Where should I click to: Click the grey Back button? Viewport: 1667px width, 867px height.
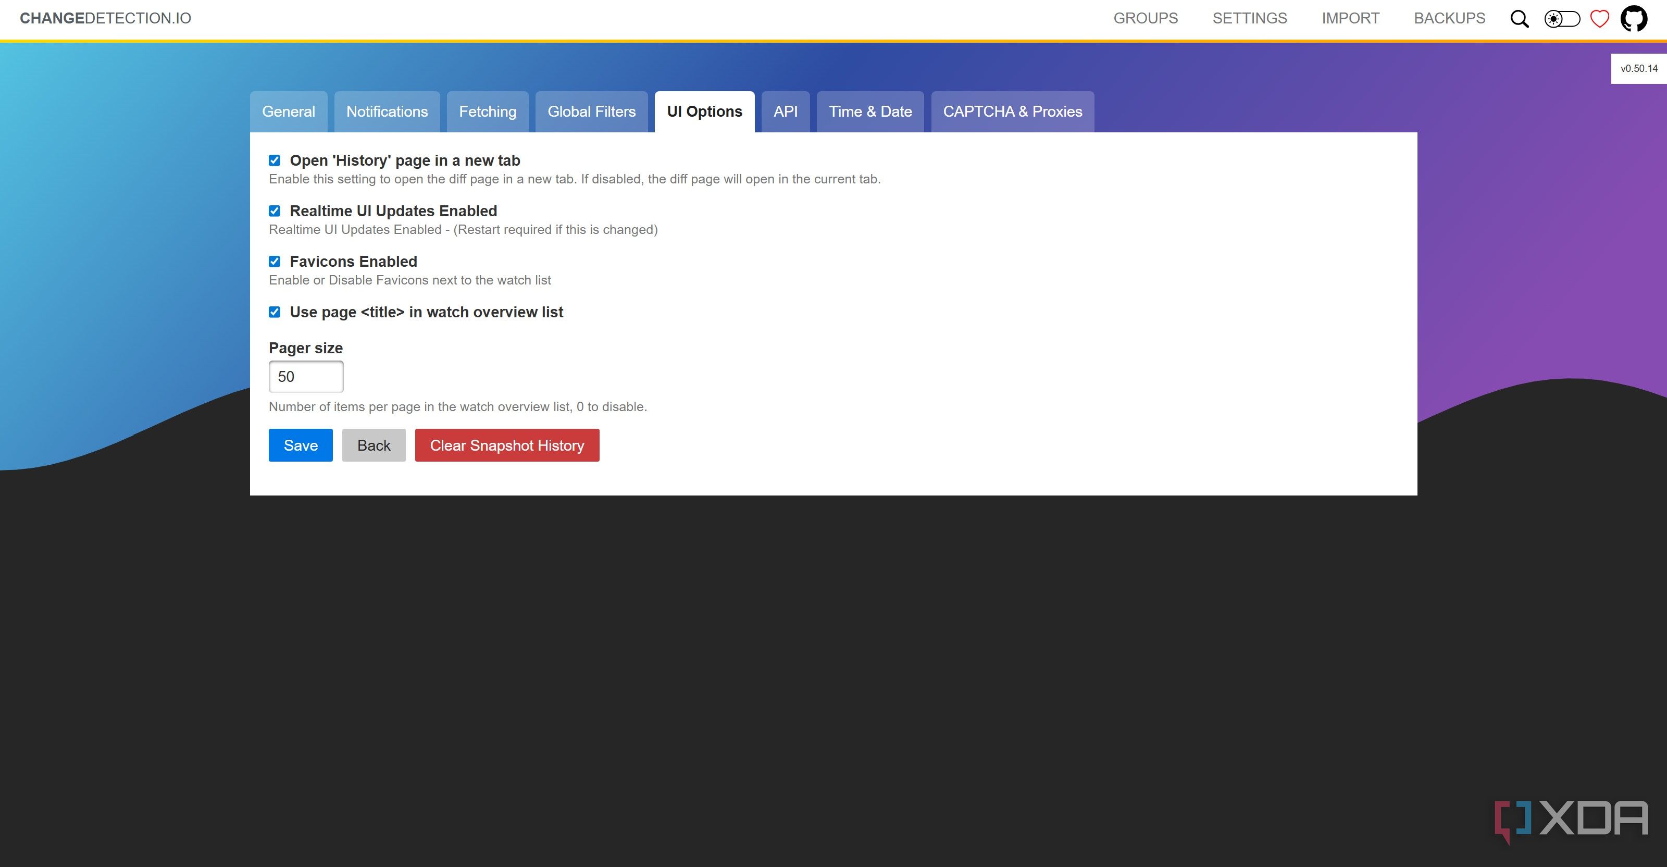(374, 445)
